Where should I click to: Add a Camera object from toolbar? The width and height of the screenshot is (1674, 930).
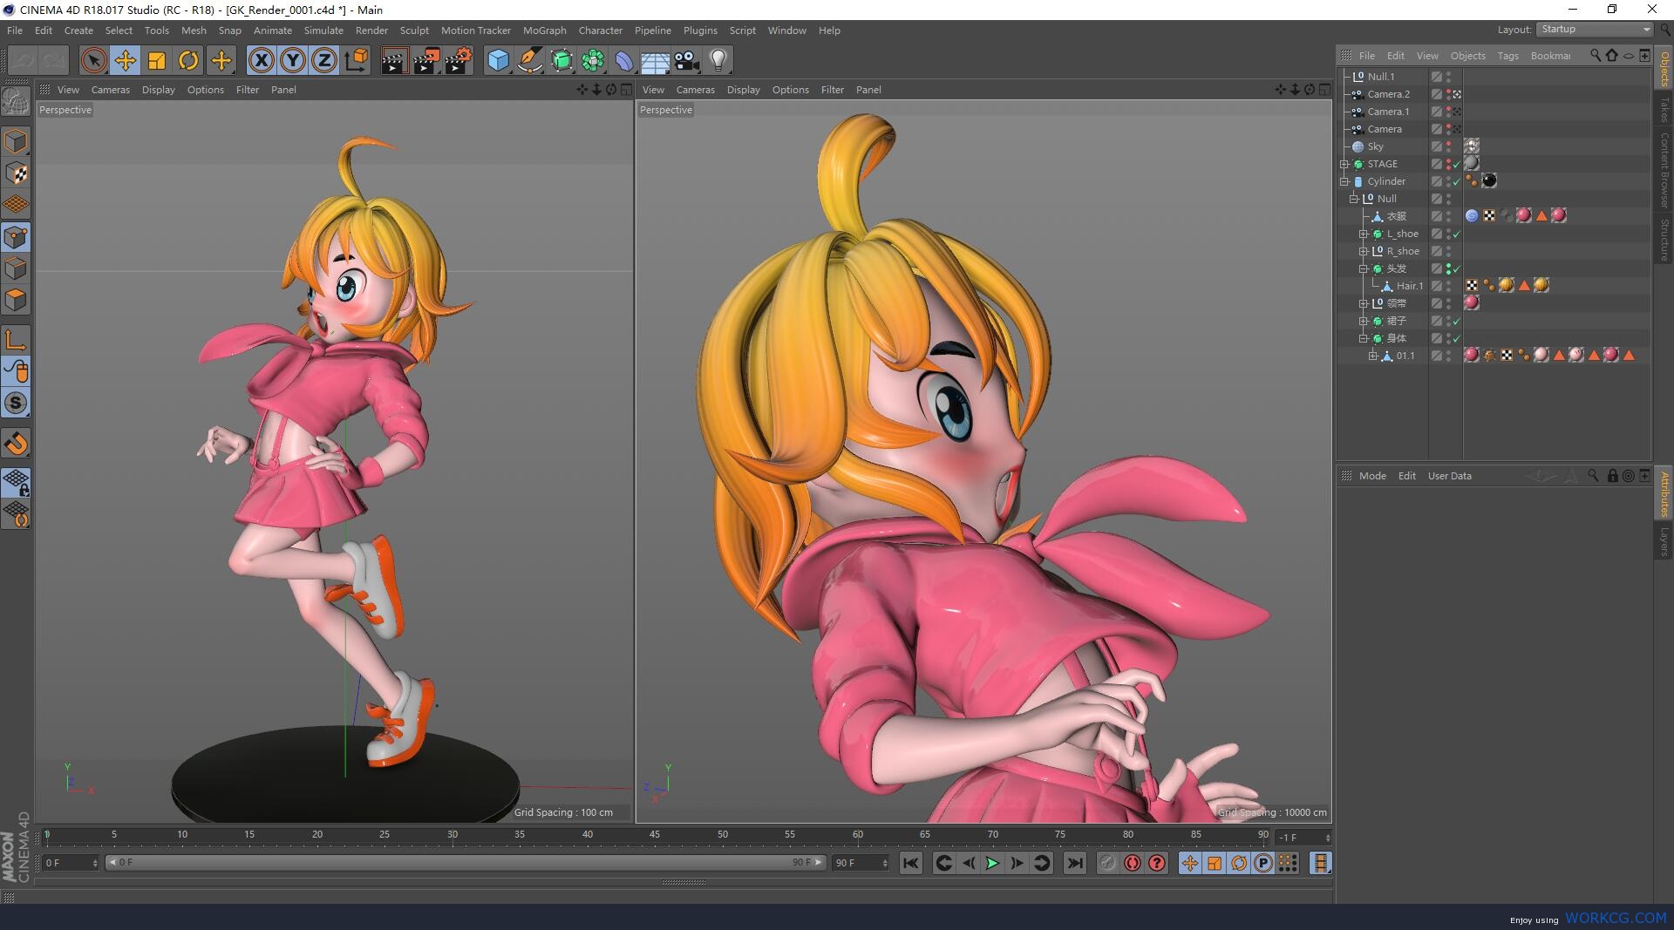(x=686, y=60)
